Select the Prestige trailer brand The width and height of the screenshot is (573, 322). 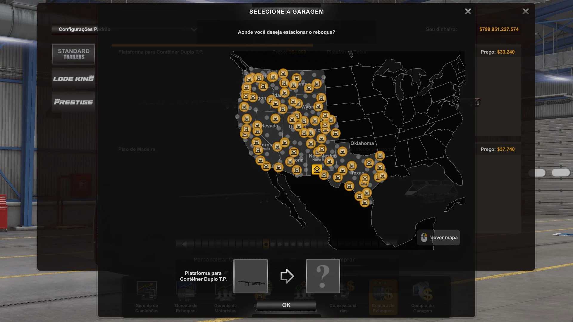[x=73, y=102]
